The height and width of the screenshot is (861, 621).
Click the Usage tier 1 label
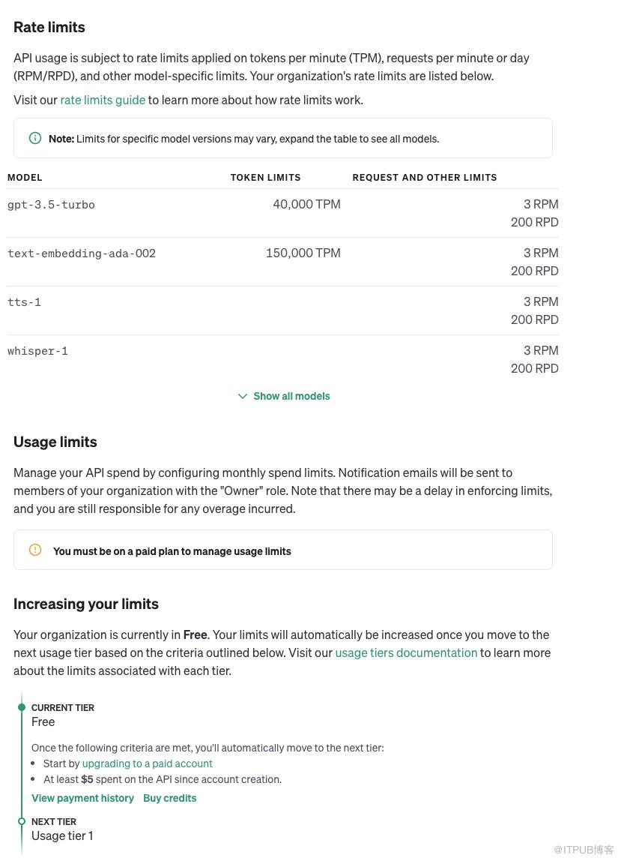[x=62, y=835]
